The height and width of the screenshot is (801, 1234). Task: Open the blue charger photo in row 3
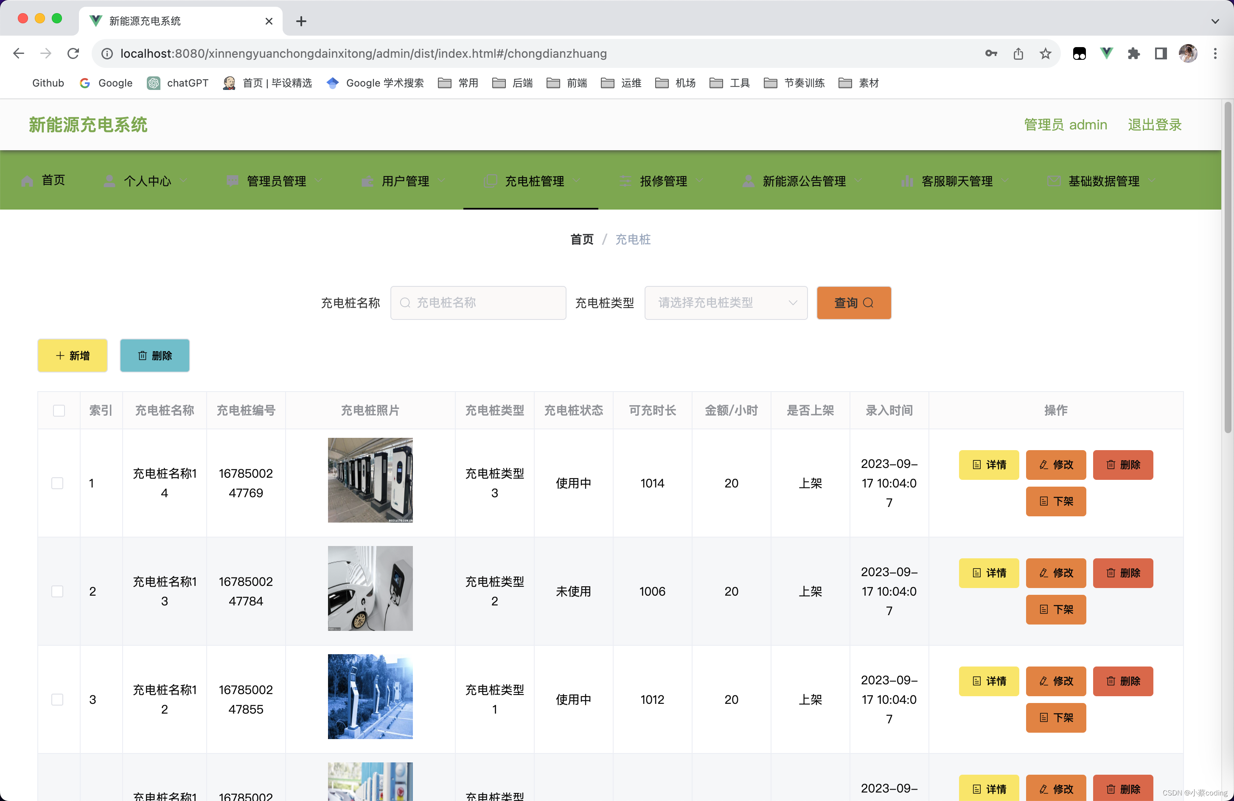click(370, 696)
